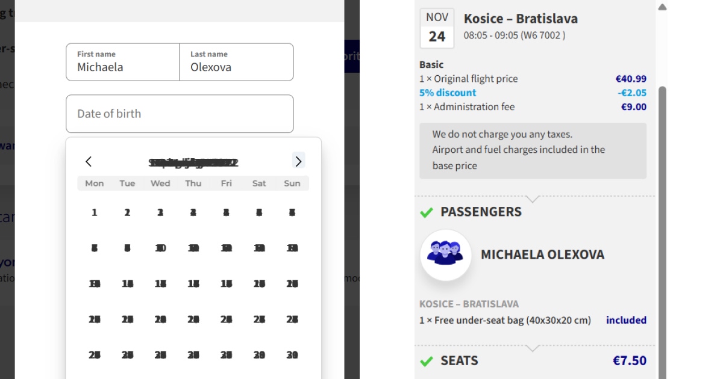
Task: Click the Date of birth input
Action: (x=180, y=114)
